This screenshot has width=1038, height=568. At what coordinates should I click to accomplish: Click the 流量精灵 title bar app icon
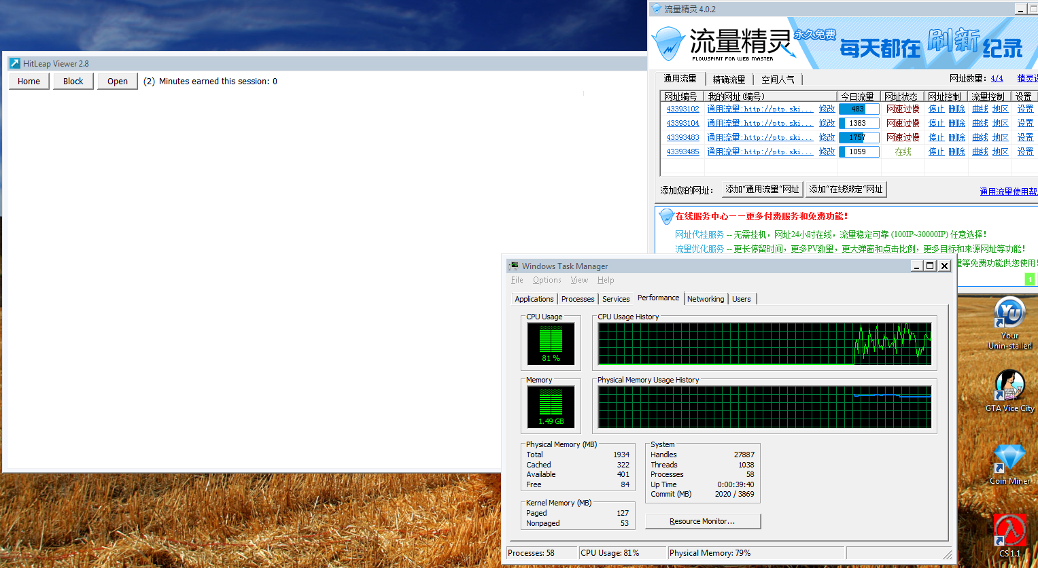[x=657, y=9]
